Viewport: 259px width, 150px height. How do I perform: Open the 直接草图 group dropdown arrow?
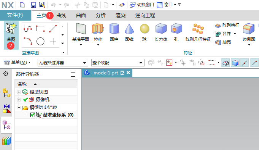coord(63,53)
